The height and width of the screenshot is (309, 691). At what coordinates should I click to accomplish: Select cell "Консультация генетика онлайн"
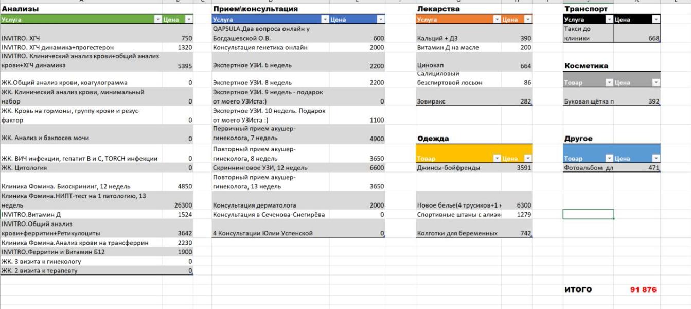point(271,47)
